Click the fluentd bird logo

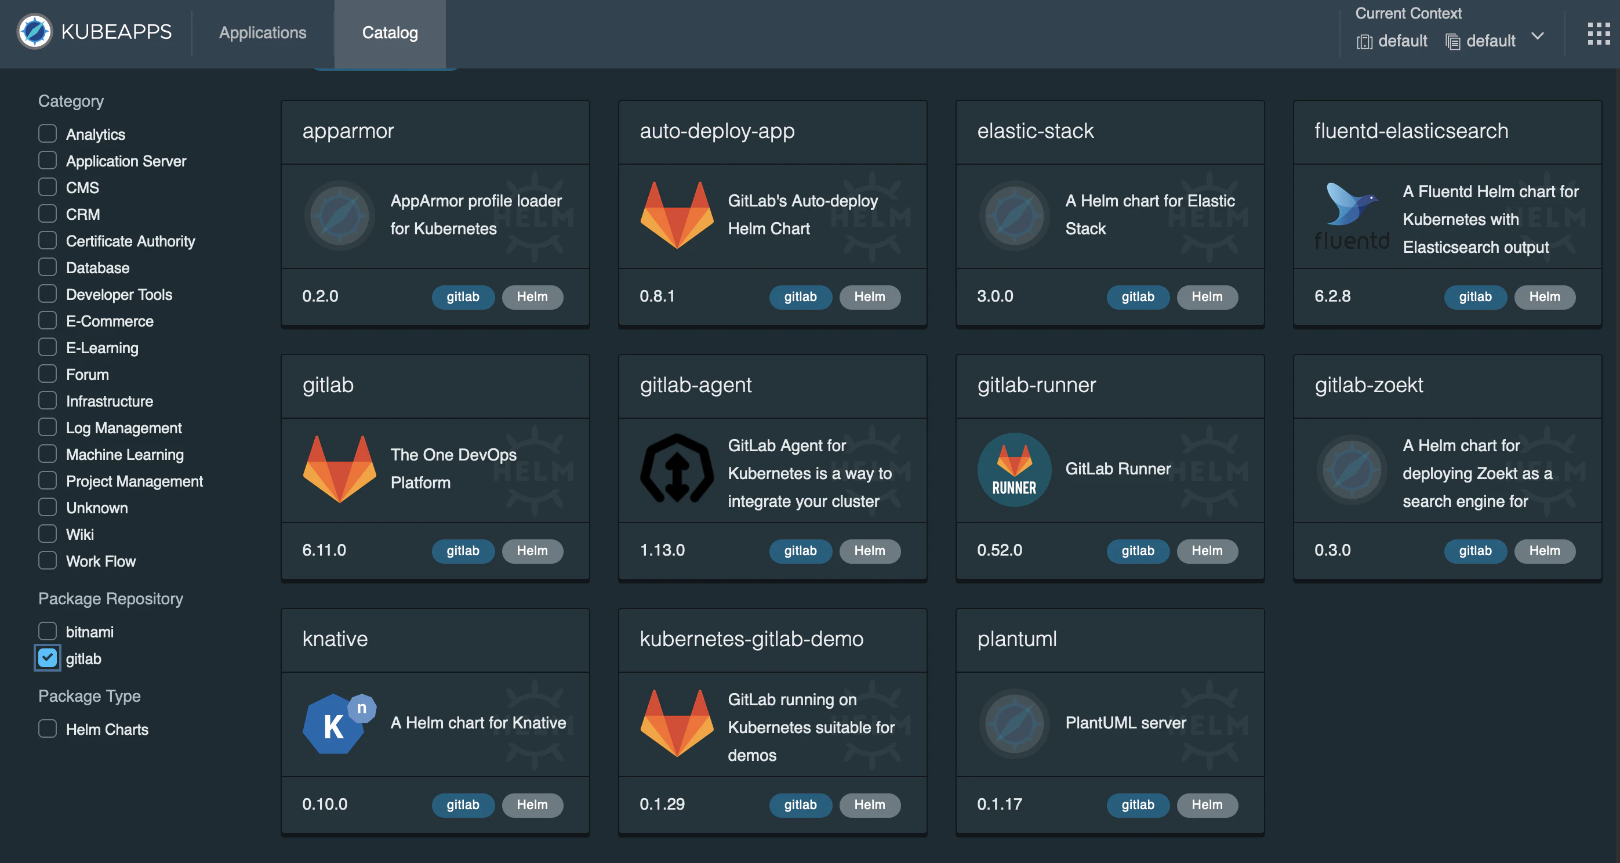(1352, 216)
